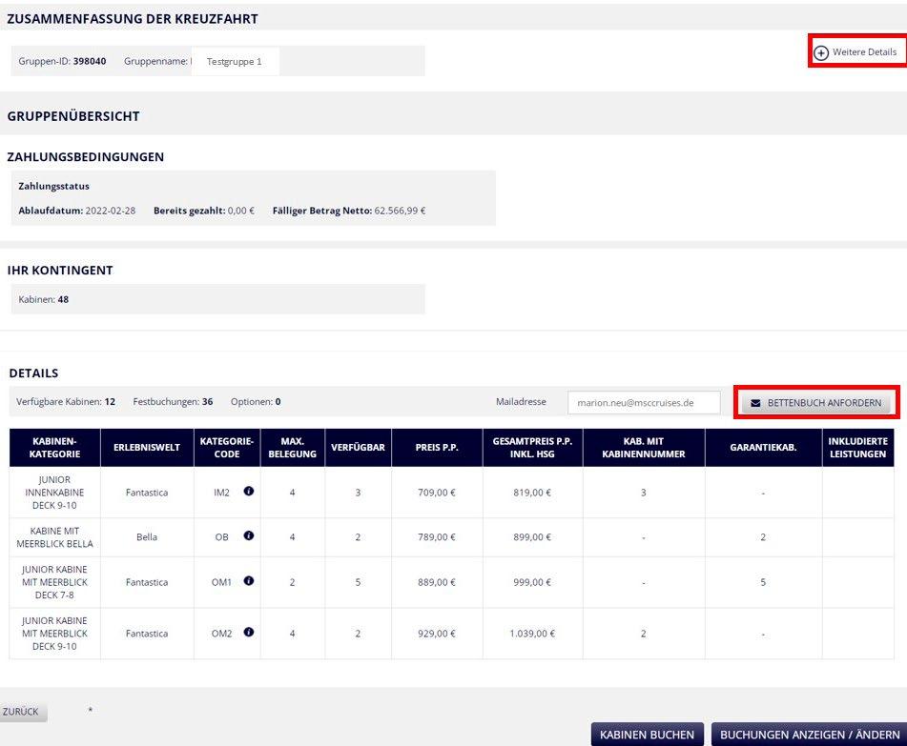Image resolution: width=907 pixels, height=746 pixels.
Task: Open info icon beside the OB code
Action: 249,535
